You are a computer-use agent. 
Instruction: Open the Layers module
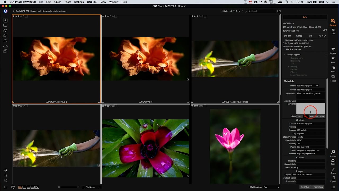(x=333, y=50)
